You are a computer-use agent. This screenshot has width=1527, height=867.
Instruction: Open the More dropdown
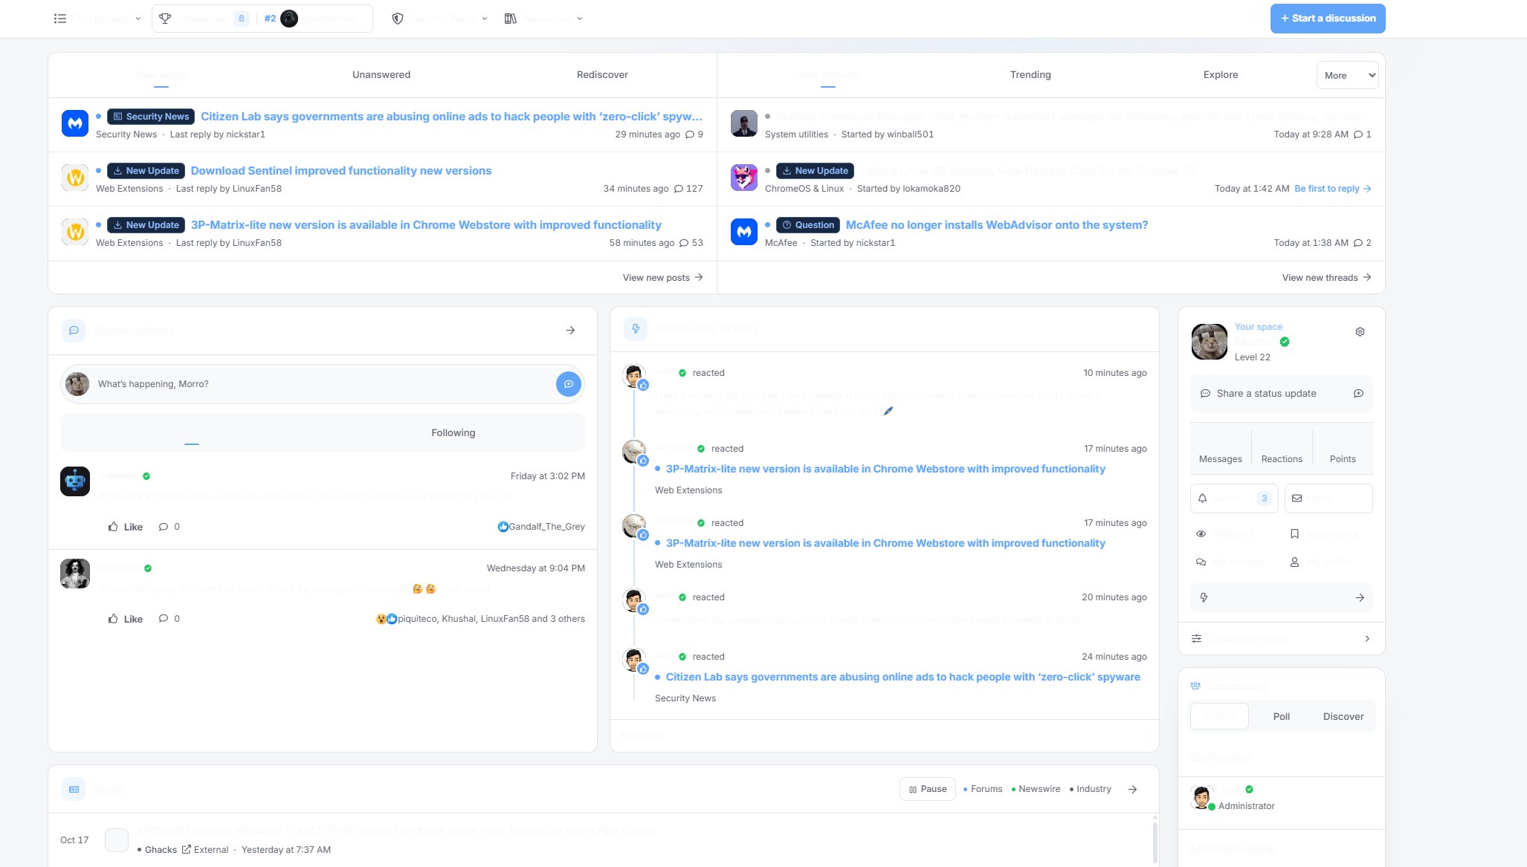(1347, 75)
